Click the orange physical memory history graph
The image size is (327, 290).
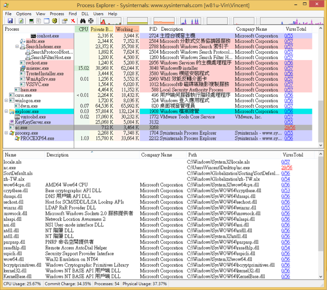(164, 21)
